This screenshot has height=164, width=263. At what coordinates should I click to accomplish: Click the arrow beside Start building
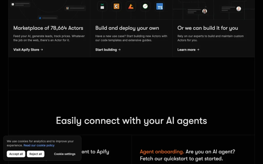point(119,50)
